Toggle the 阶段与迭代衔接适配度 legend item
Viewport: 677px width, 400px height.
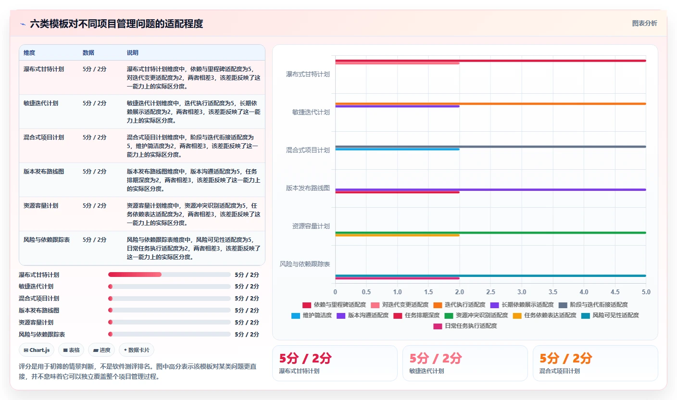coord(593,305)
